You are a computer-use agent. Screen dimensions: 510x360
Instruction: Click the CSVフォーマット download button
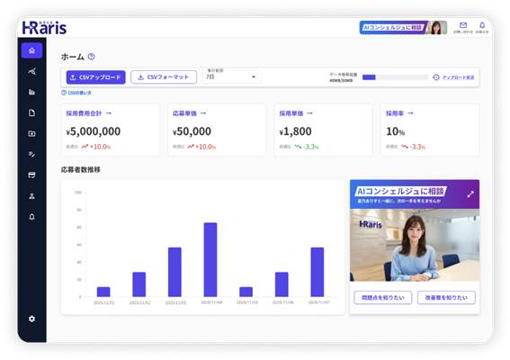(x=164, y=77)
